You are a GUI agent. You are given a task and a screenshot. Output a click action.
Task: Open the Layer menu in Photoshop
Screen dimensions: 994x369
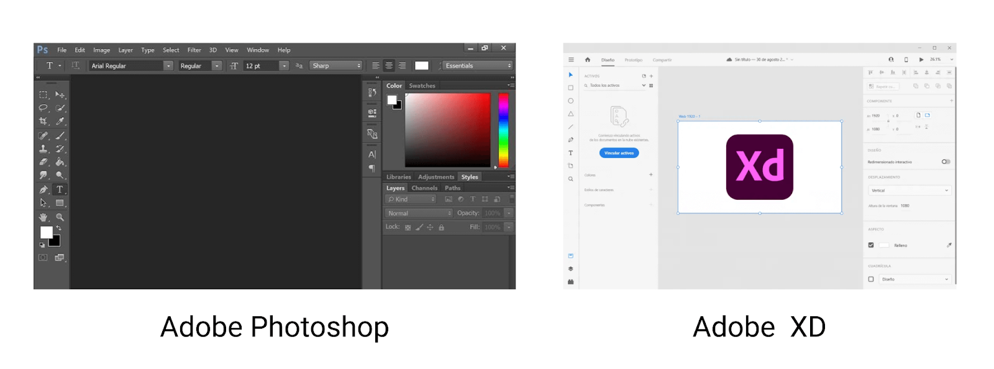(x=125, y=50)
